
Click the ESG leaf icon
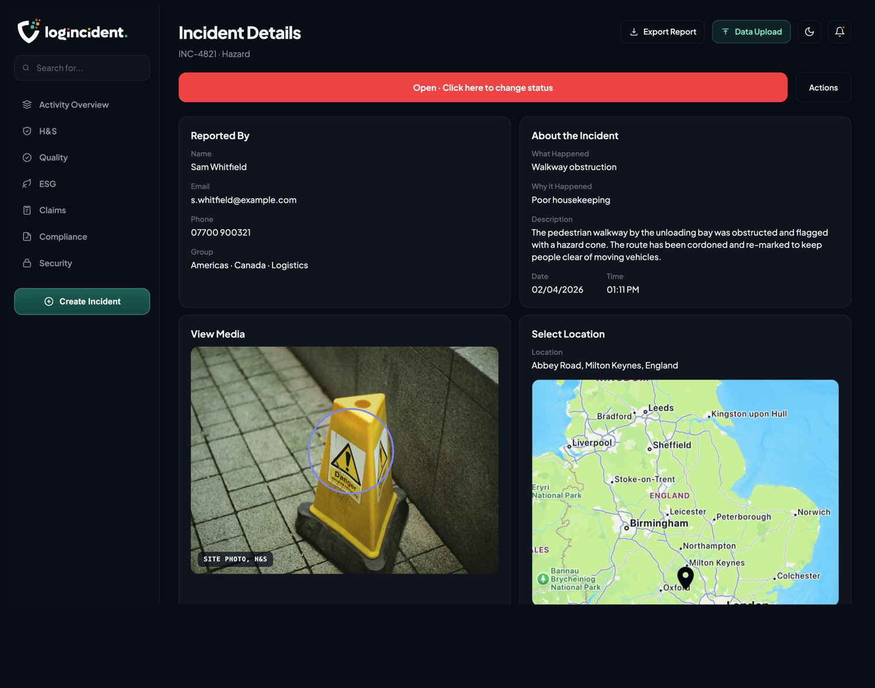[27, 184]
